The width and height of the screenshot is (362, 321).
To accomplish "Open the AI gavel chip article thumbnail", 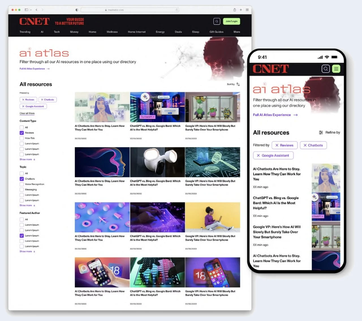I will [213, 162].
